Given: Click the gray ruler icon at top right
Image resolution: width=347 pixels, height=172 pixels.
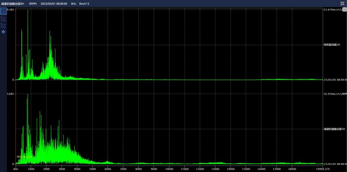Looking at the screenshot, I should [x=344, y=9].
